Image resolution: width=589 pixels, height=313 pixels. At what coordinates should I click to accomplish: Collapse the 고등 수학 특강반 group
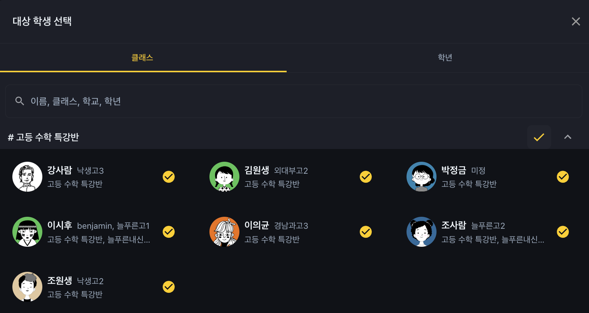[568, 137]
